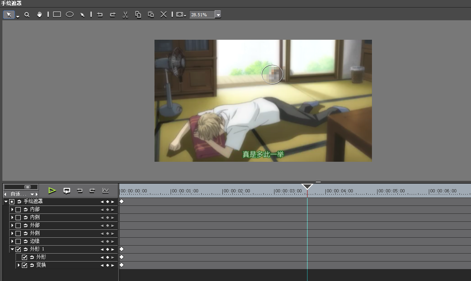The width and height of the screenshot is (471, 281).
Task: Select the 外侧 row label
Action: 35,233
